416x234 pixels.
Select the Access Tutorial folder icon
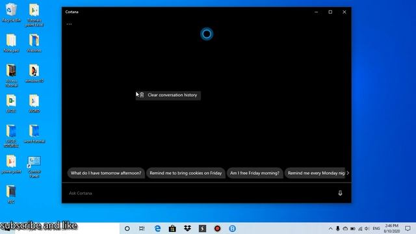(x=11, y=75)
